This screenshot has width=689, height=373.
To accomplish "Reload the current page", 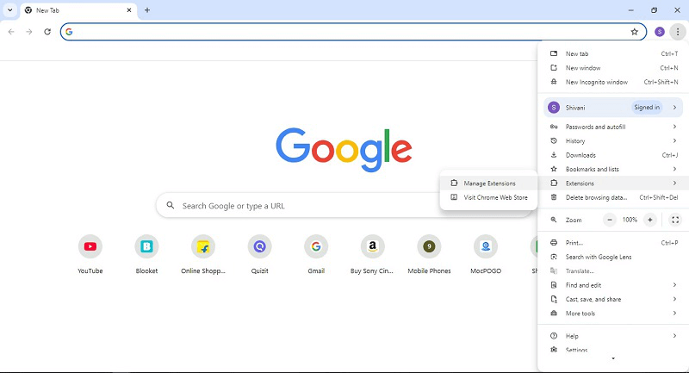I will 47,32.
